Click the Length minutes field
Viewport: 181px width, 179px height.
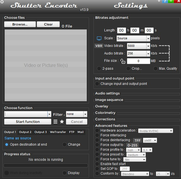135,31
